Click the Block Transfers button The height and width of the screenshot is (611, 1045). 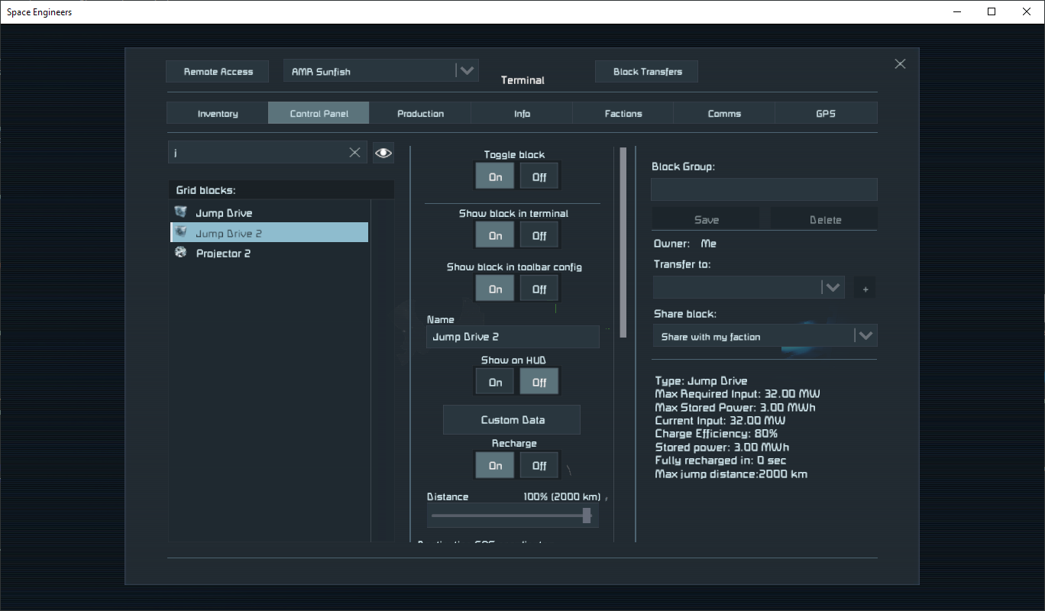click(647, 71)
